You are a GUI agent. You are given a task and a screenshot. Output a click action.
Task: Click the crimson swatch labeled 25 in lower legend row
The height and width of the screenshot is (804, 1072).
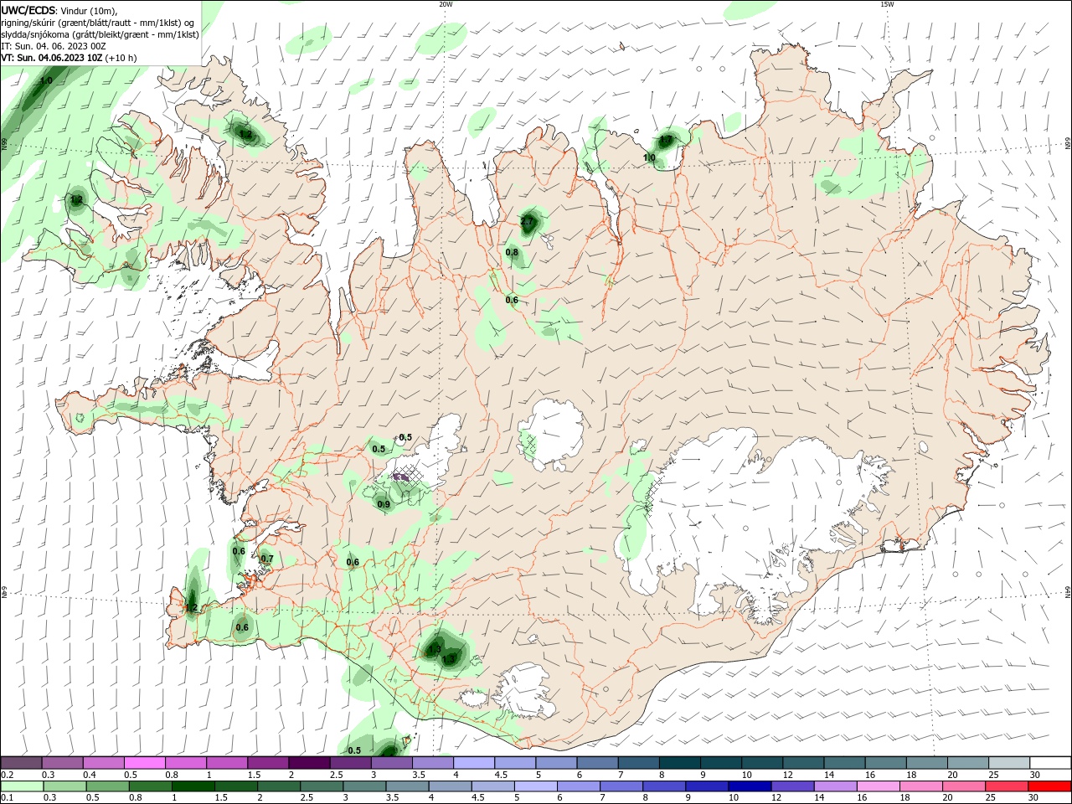1008,786
